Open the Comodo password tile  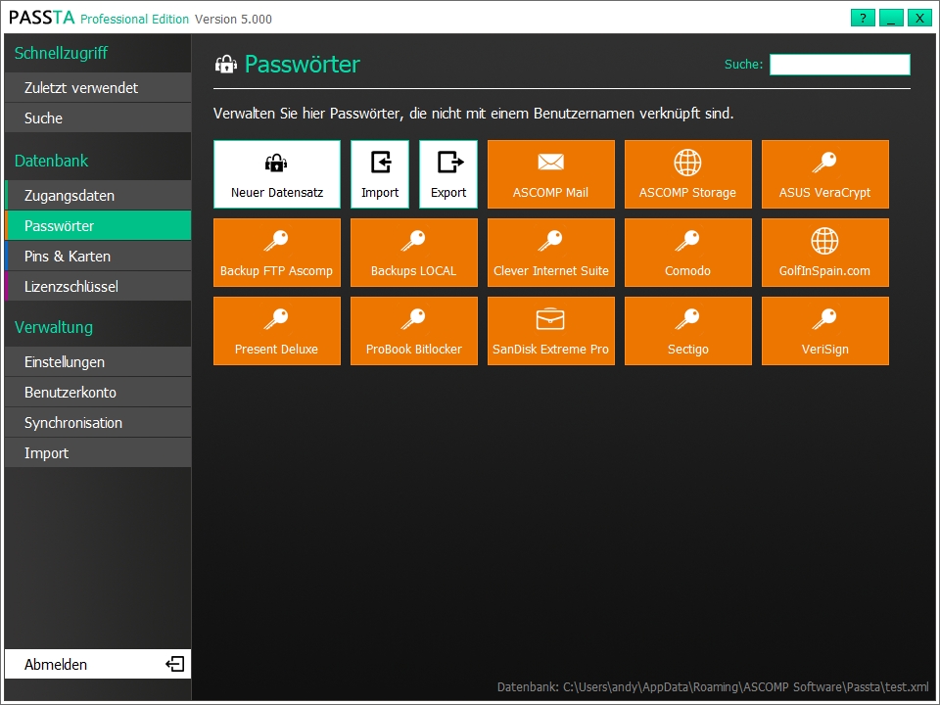click(x=687, y=253)
